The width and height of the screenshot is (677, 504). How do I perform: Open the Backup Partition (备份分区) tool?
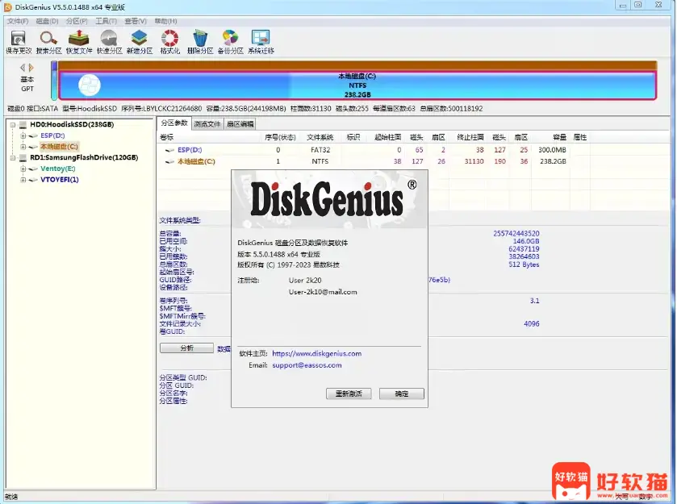tap(230, 42)
